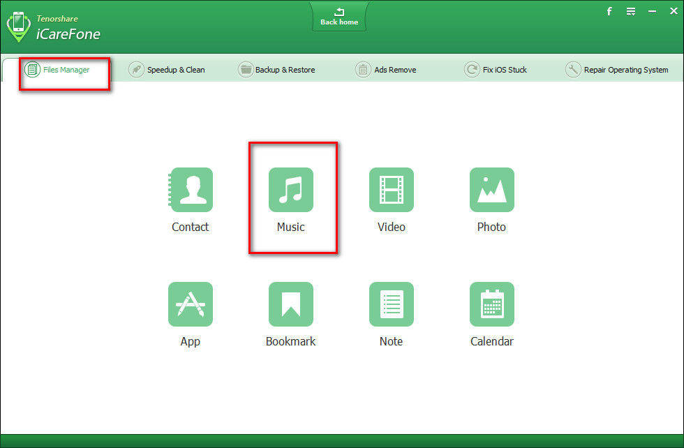Click the Speedup & Clean rocket icon
Viewport: 684px width, 448px height.
[136, 69]
